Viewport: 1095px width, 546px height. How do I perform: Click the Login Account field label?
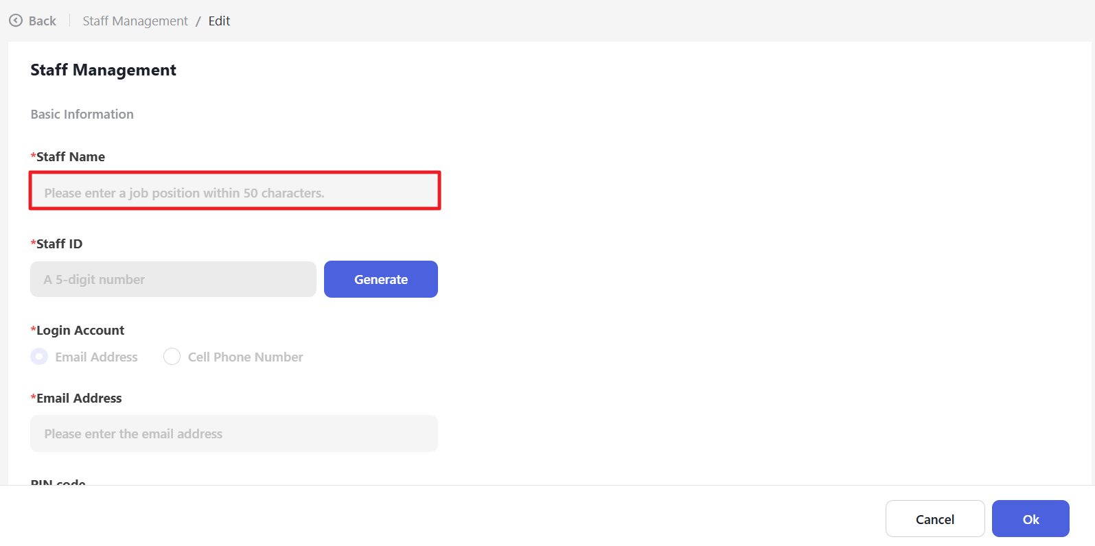pos(80,331)
